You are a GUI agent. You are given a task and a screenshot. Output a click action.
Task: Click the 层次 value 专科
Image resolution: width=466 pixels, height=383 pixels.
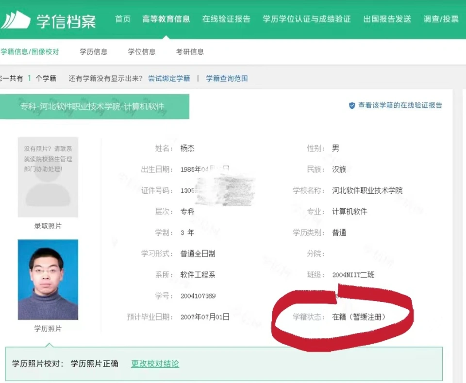(x=187, y=212)
